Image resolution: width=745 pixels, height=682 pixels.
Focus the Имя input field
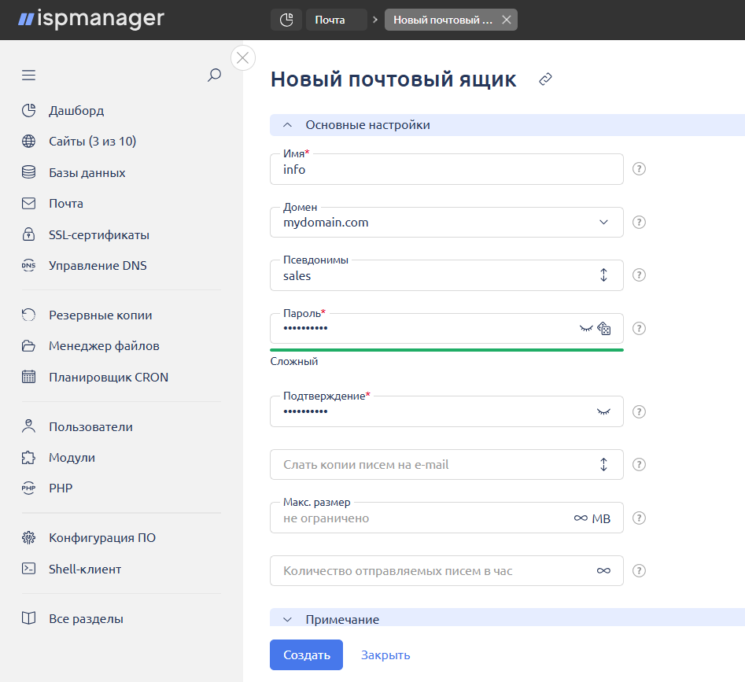pyautogui.click(x=446, y=170)
